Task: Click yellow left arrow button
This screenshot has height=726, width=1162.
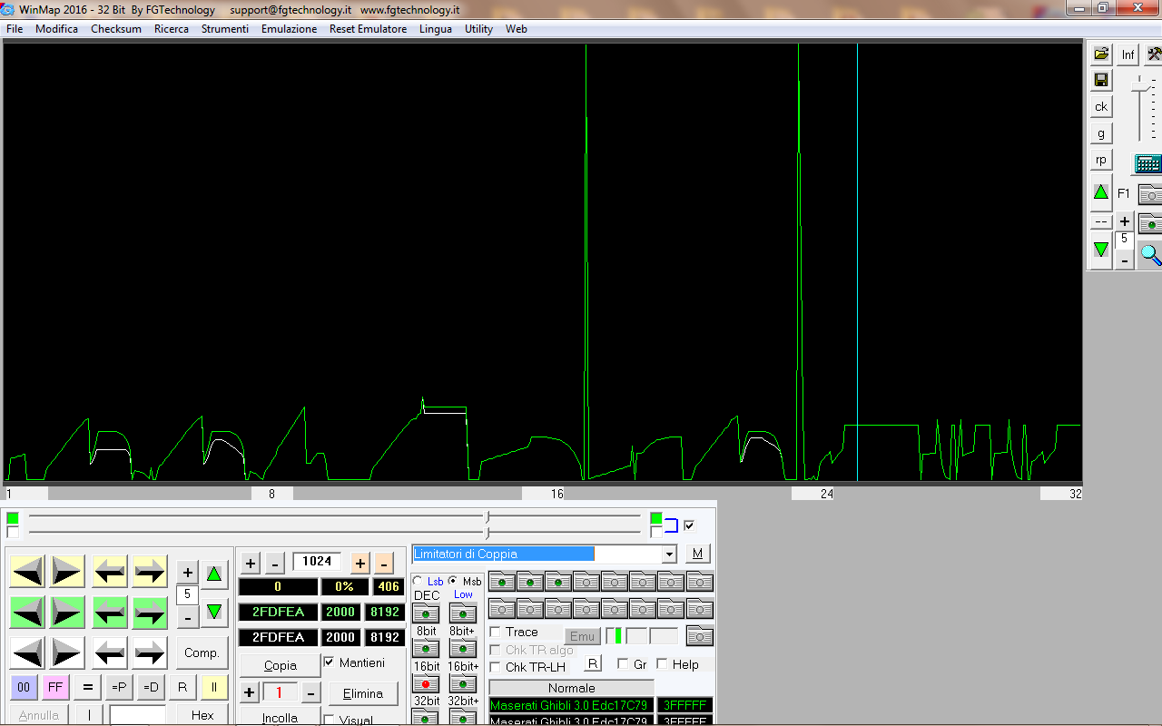Action: 110,572
